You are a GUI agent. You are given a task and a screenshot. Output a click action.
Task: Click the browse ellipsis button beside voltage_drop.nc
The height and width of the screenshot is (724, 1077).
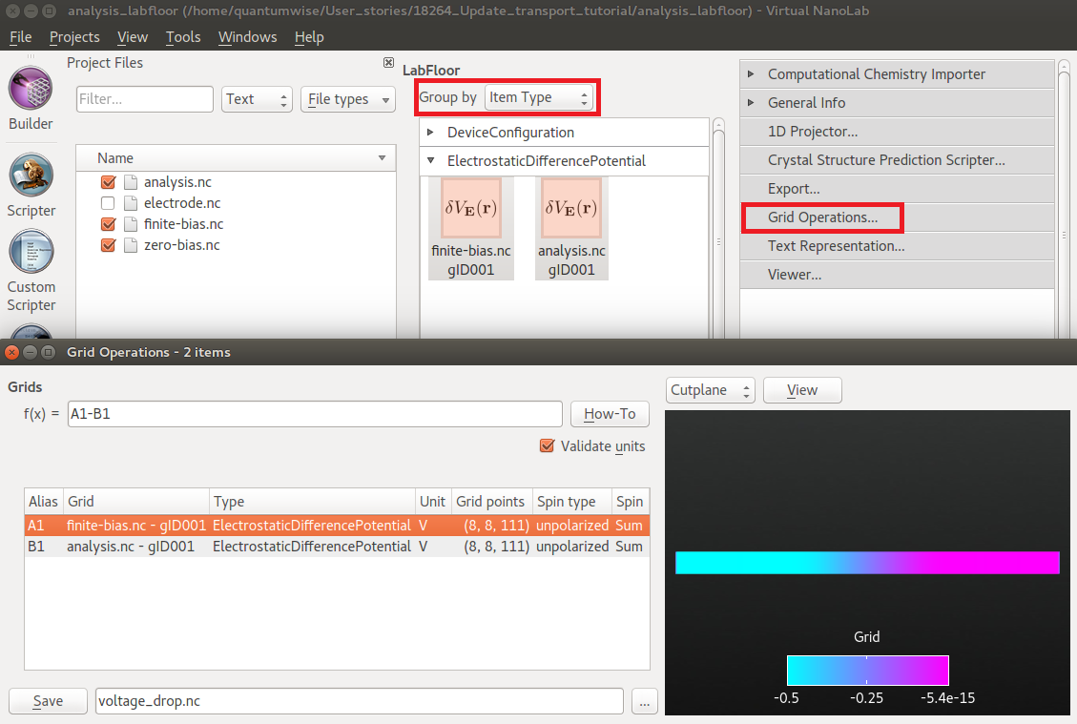point(644,701)
